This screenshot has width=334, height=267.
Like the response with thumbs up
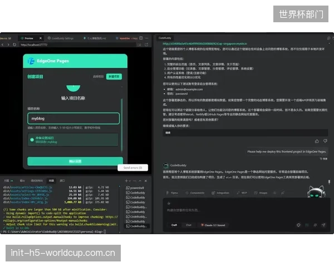317,141
